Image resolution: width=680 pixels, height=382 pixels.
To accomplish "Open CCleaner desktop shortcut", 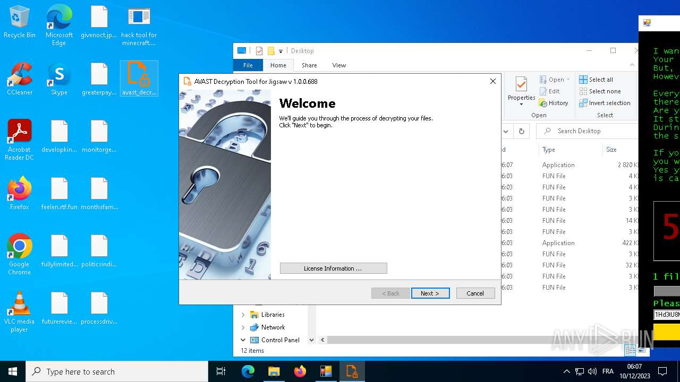I will (20, 79).
